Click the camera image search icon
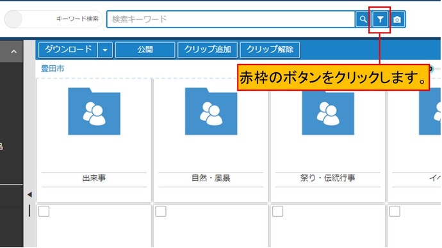The image size is (442, 248). (397, 19)
